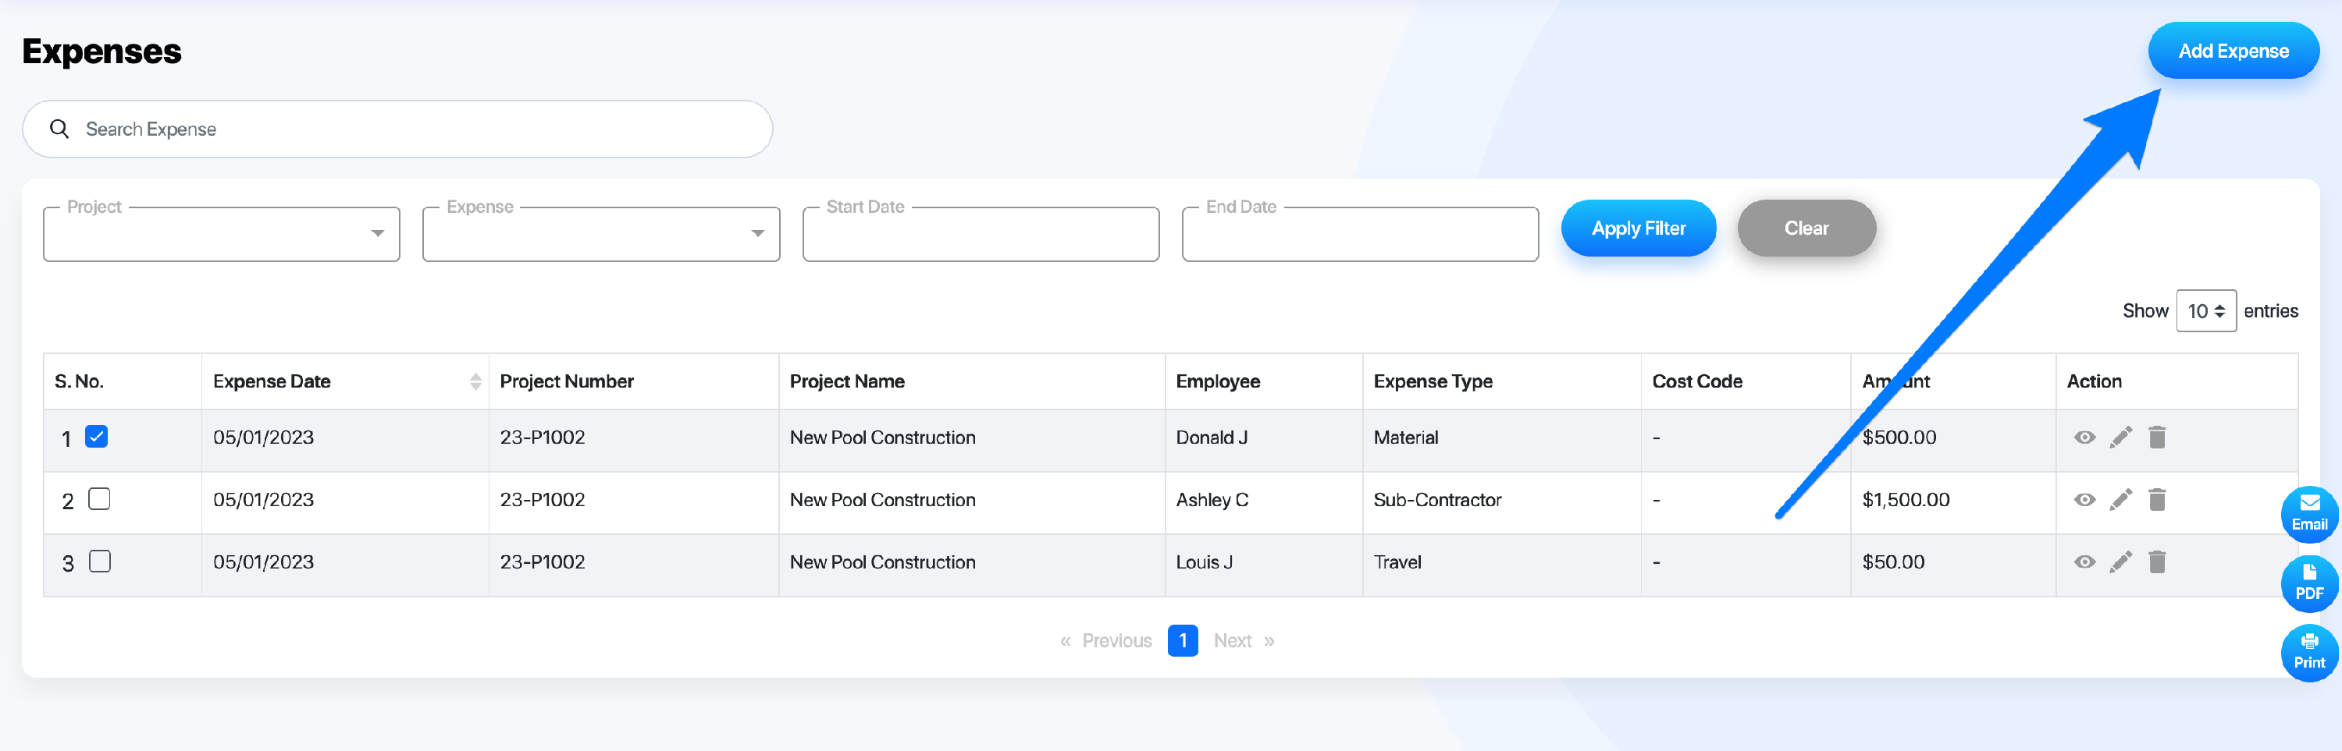The width and height of the screenshot is (2342, 751).
Task: View the Donald J expense details
Action: click(2084, 437)
